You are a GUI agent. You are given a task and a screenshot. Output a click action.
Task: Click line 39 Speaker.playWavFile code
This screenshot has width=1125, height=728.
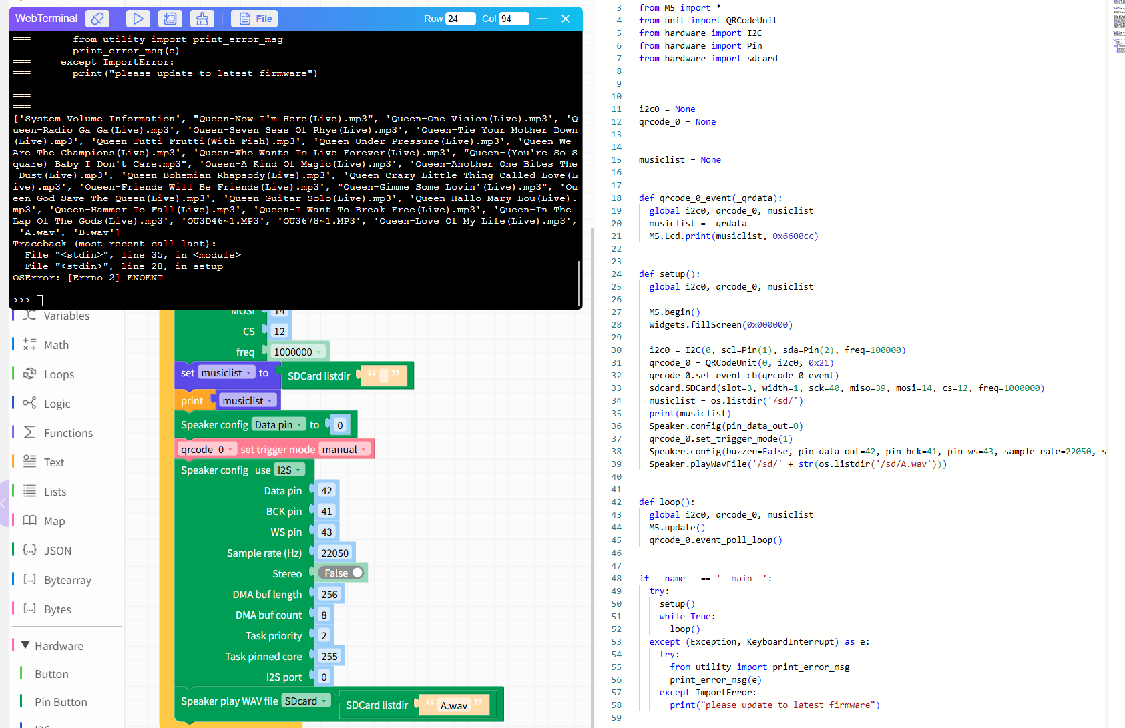798,464
